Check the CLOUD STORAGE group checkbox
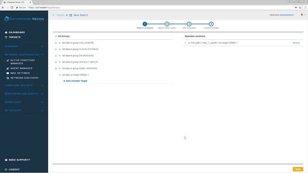The height and width of the screenshot is (173, 308). 56,49
